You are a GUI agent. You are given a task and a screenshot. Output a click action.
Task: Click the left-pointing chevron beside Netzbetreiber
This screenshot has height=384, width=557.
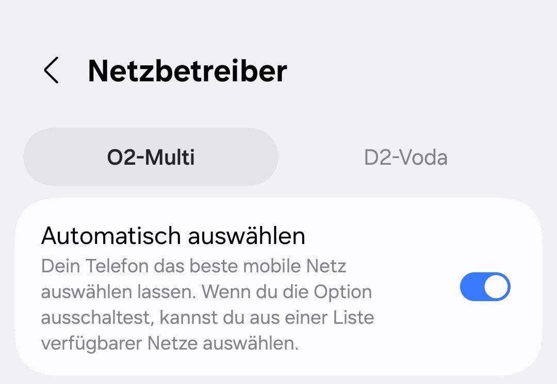click(51, 71)
